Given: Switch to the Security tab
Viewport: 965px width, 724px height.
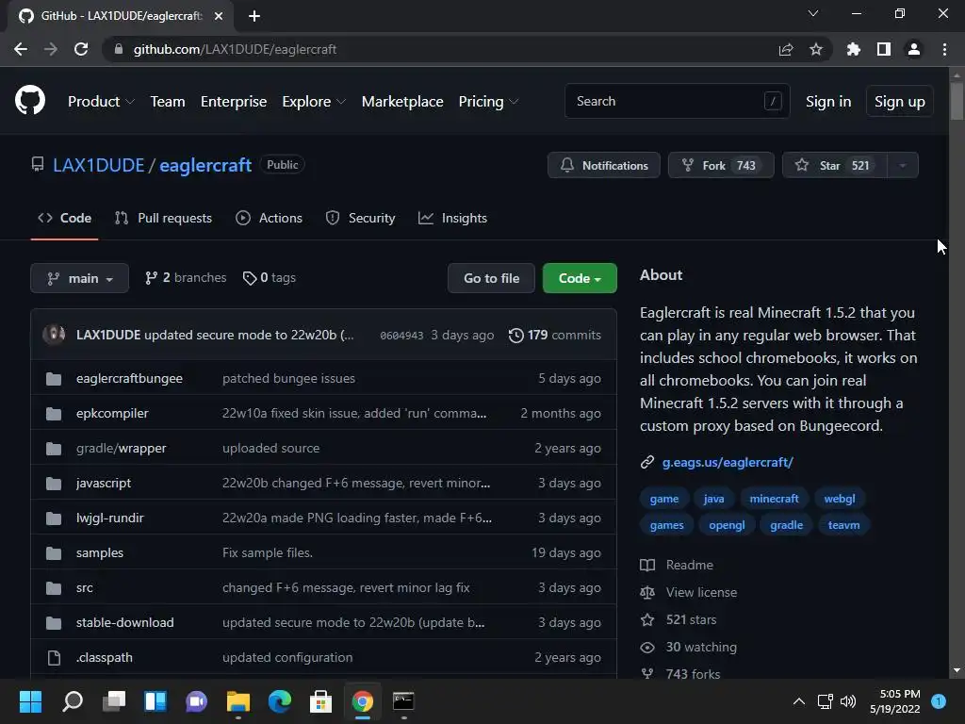Looking at the screenshot, I should 360,218.
